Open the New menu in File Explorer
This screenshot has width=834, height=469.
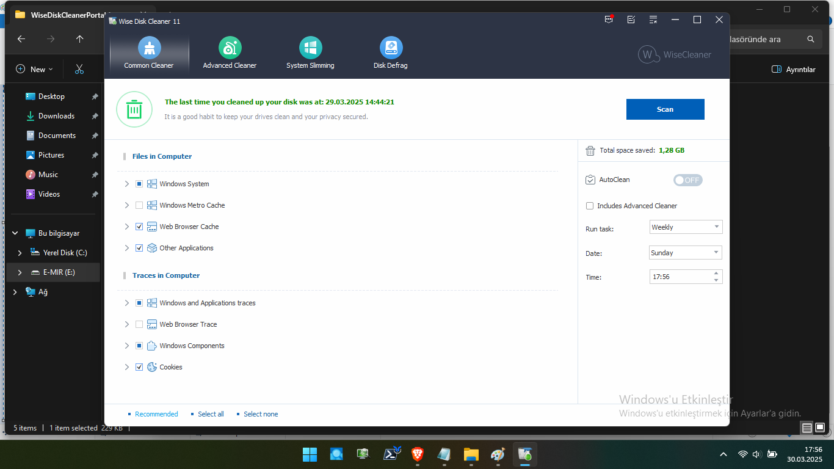pos(35,70)
